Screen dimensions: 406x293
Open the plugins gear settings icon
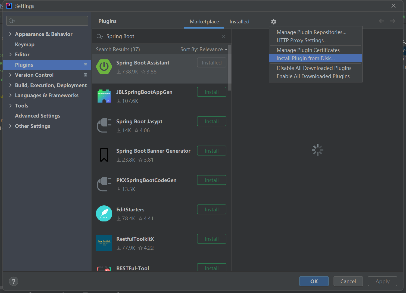click(274, 21)
